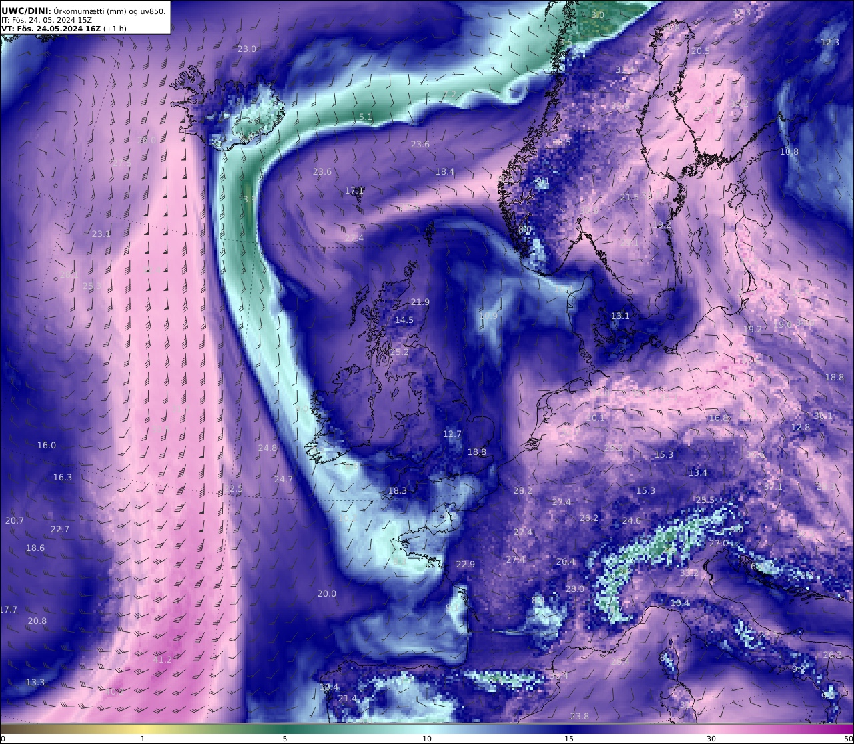
Task: Click the value 19.2 over the southern Baltic
Action: (x=753, y=330)
